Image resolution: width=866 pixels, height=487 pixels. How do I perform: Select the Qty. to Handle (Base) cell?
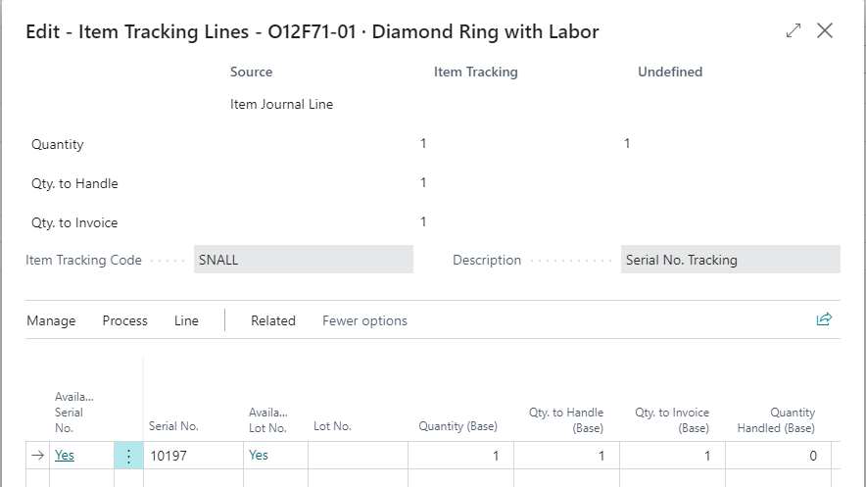566,456
